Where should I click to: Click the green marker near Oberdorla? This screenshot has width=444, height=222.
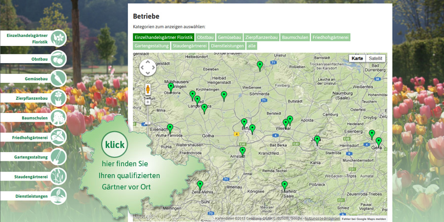click(x=171, y=87)
